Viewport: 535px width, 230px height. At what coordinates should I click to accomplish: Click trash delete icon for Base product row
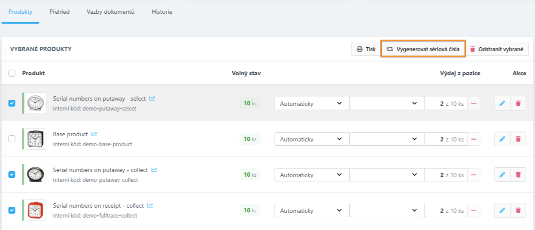[x=518, y=139]
